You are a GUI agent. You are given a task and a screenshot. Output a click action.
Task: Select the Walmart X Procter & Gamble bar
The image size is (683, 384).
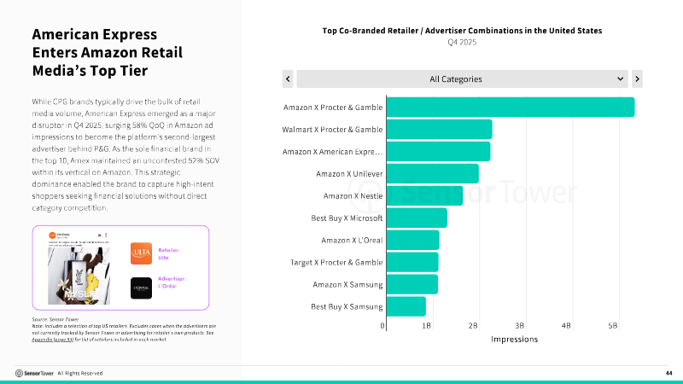pyautogui.click(x=440, y=130)
